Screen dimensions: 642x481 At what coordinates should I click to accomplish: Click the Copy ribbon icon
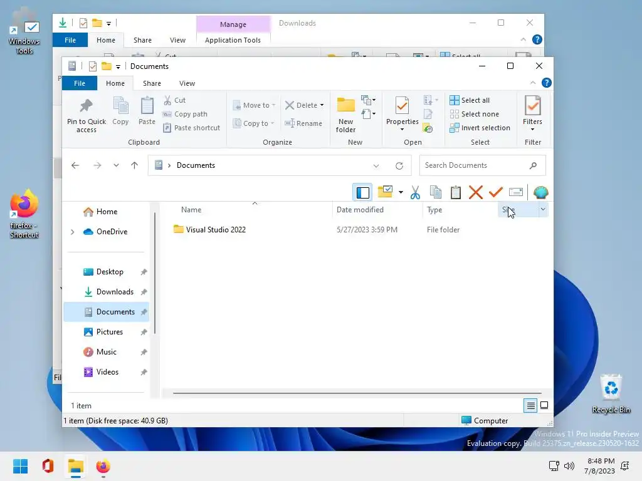(120, 106)
